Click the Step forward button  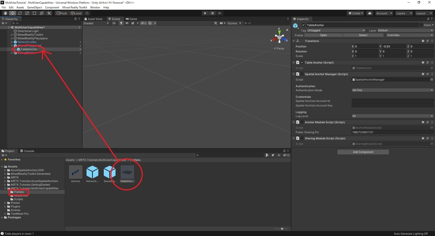pyautogui.click(x=220, y=13)
